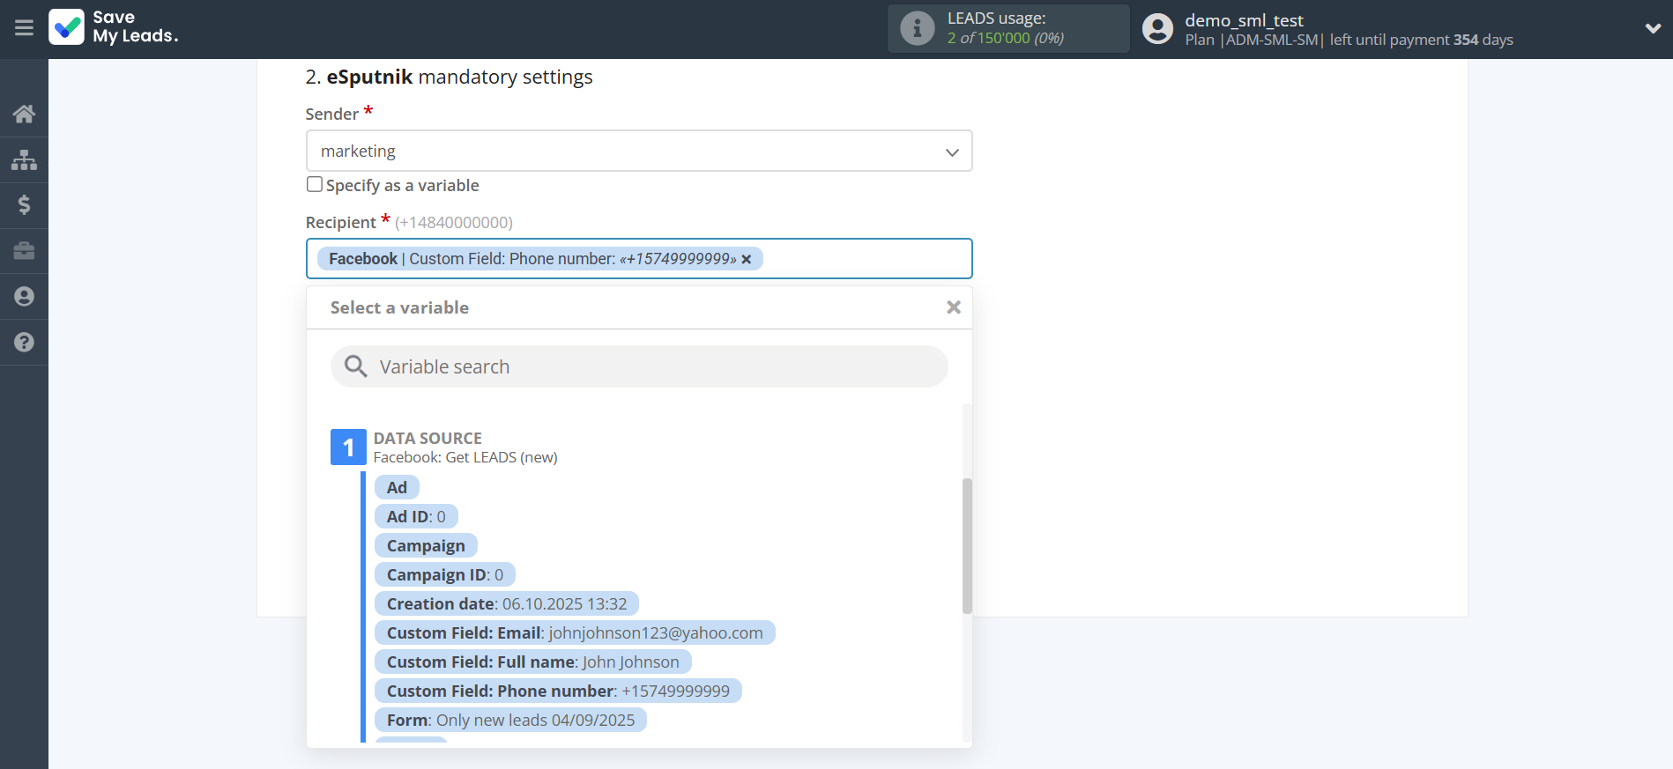Open the billing dollar icon
Viewport: 1673px width, 769px height.
(24, 205)
